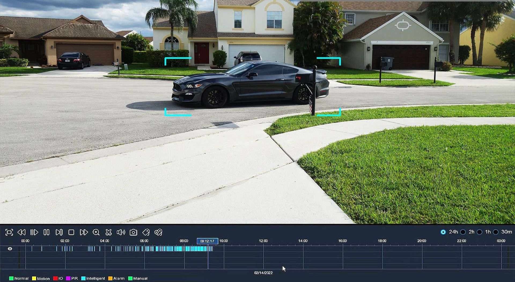The width and height of the screenshot is (515, 282).
Task: Open the tag search tool
Action: coord(158,233)
